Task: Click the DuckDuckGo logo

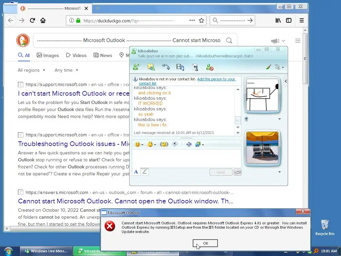Action: pos(23,40)
